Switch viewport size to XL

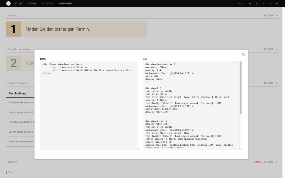(250, 3)
